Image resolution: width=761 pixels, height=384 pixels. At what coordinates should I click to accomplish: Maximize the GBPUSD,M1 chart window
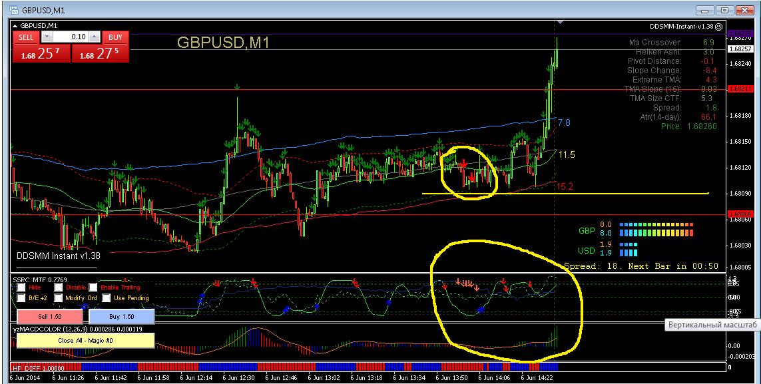tap(724, 10)
